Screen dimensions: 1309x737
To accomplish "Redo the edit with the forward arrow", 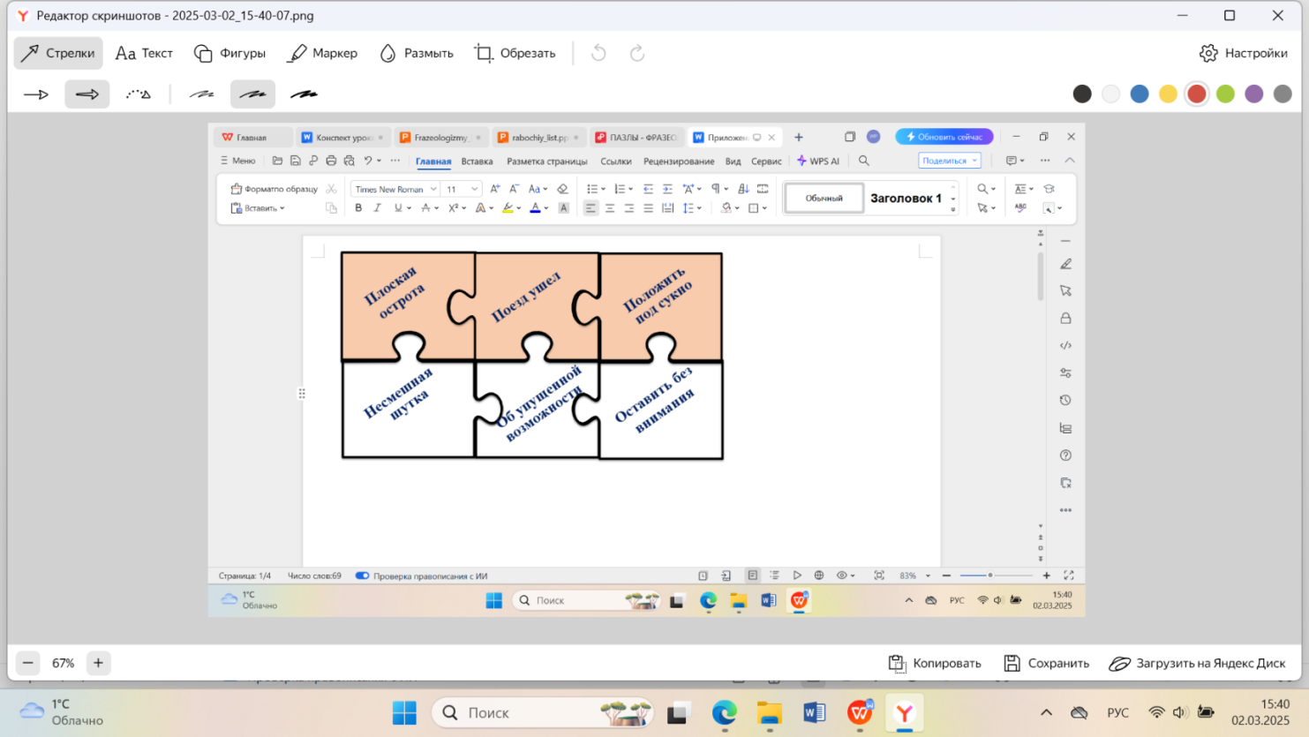I will (x=637, y=53).
